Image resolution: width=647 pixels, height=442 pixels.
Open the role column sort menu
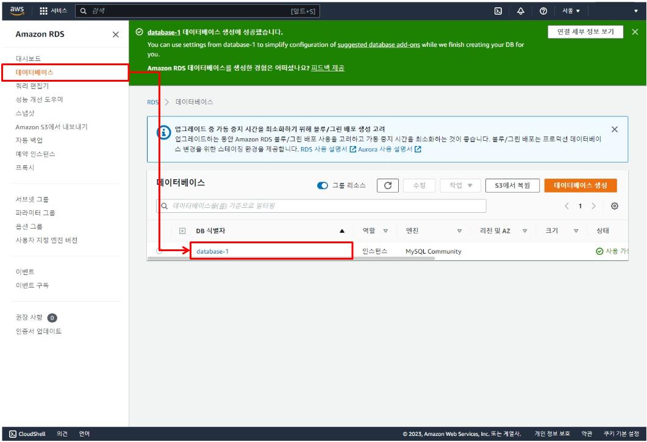pyautogui.click(x=385, y=231)
